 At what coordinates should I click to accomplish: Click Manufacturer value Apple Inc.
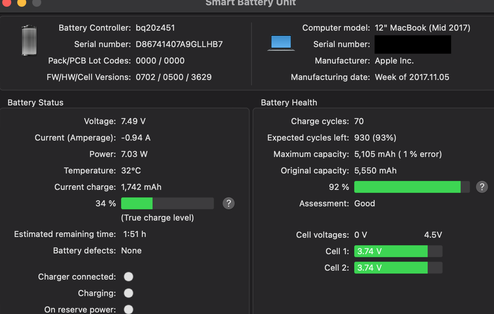(x=394, y=61)
